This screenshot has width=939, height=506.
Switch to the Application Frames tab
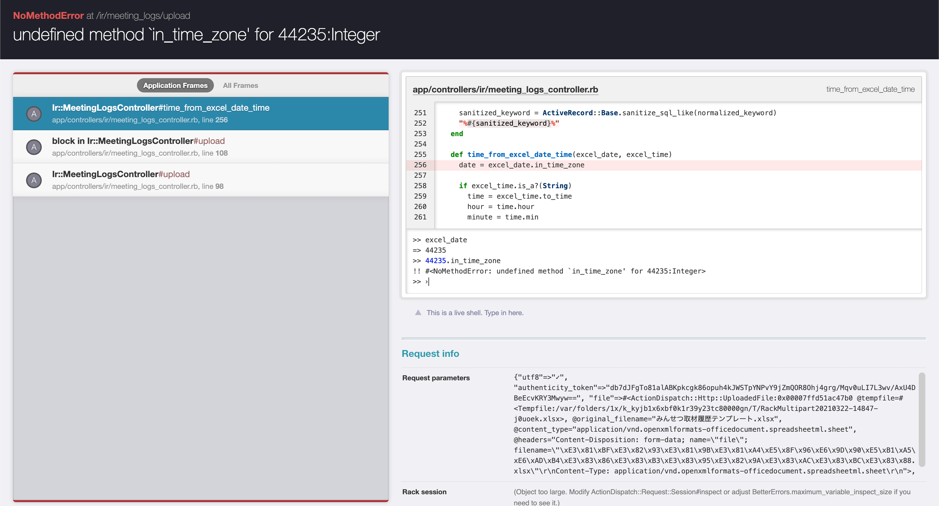click(175, 86)
